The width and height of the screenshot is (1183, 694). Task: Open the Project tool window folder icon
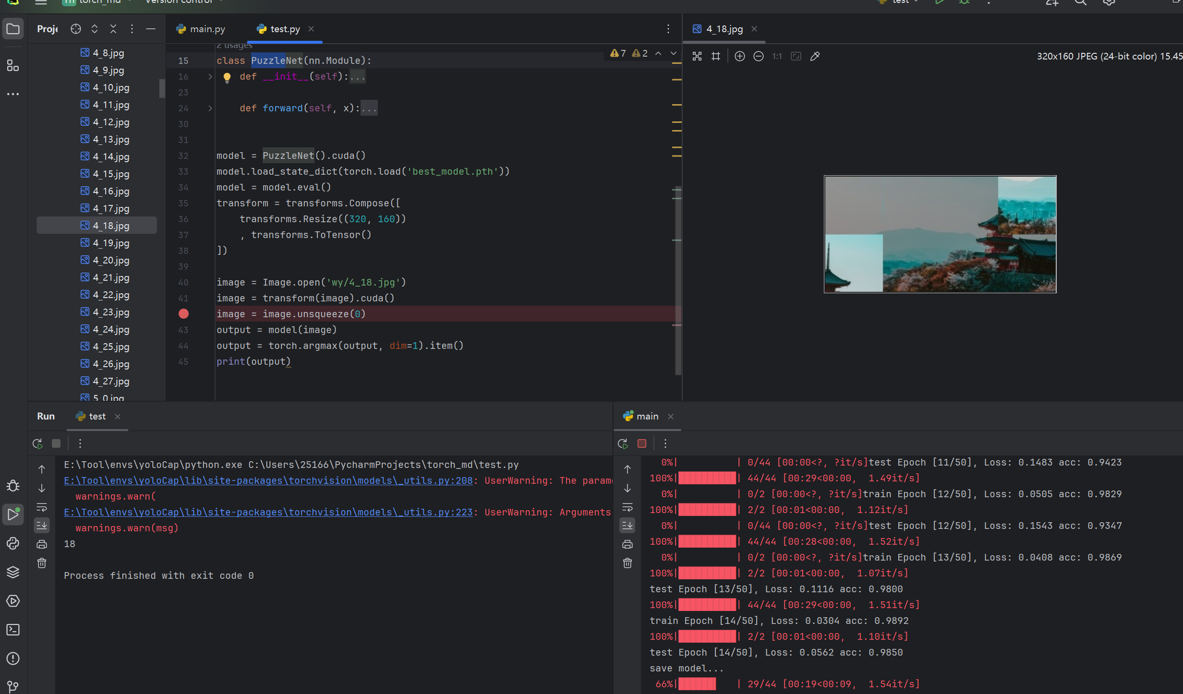click(x=13, y=29)
